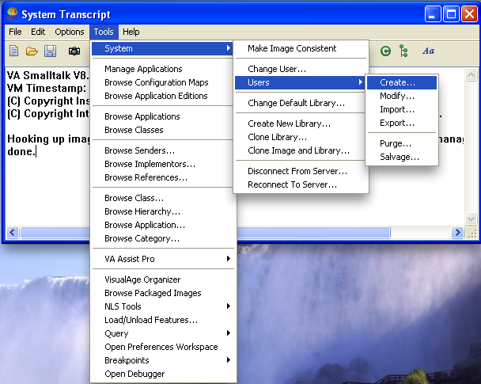Select Disconnect From Server...
This screenshot has width=481, height=384.
click(301, 171)
